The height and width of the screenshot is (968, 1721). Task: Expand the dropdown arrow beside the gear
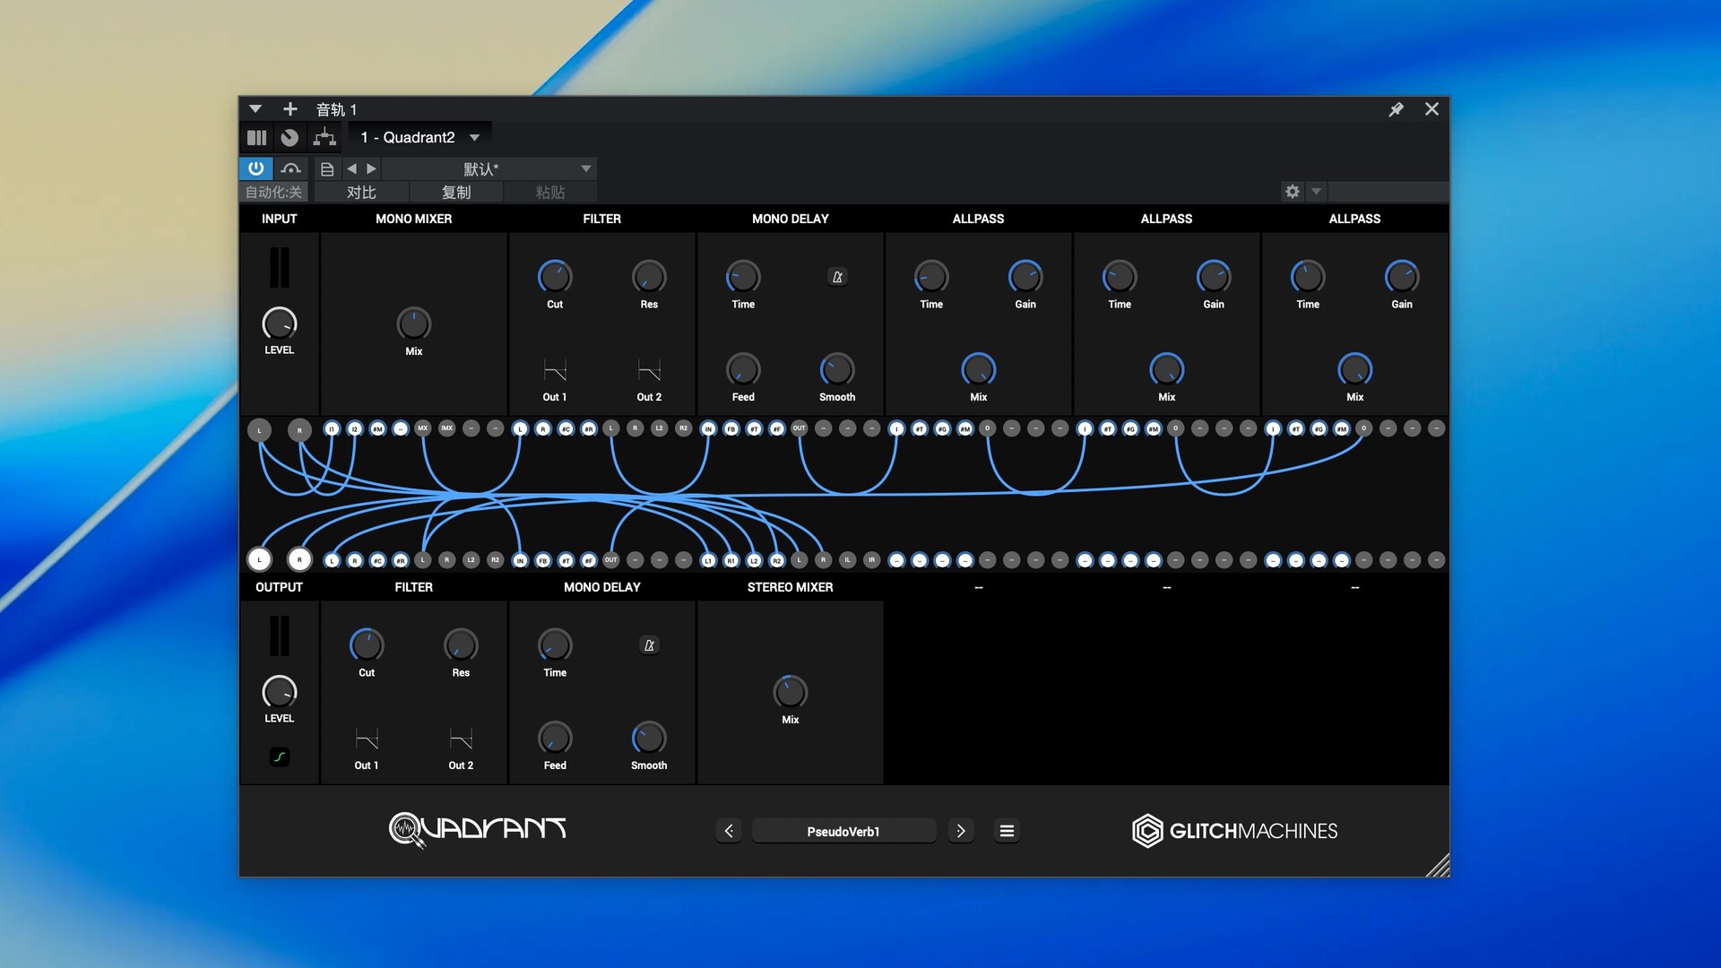1316,191
